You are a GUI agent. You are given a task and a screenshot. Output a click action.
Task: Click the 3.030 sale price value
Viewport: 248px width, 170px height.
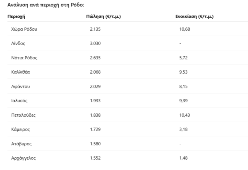95,43
